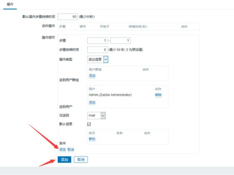Click the 操作细节 label

click(x=48, y=38)
